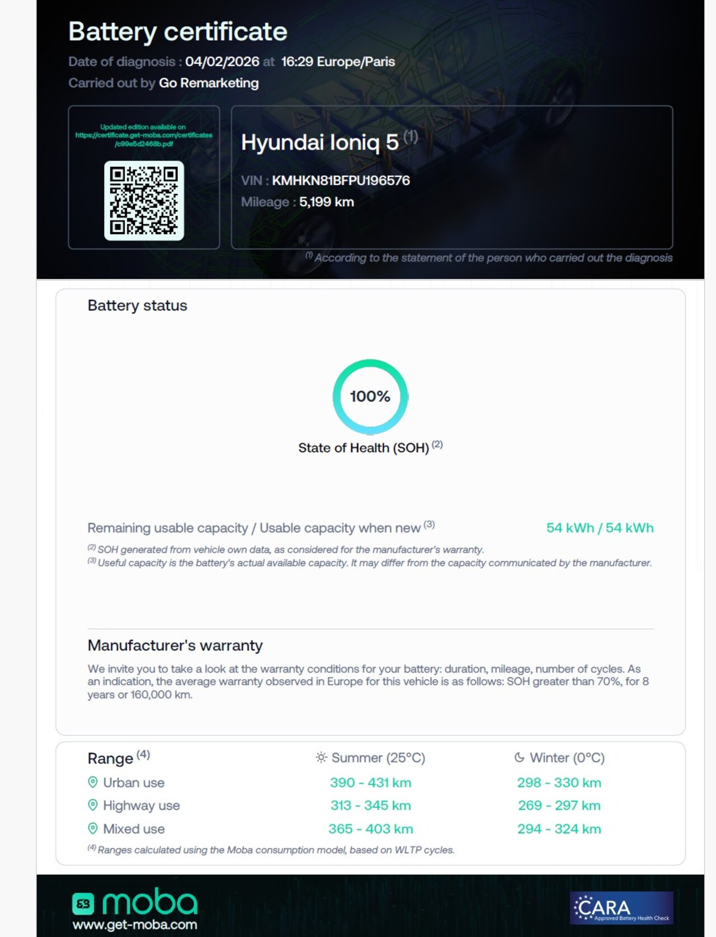Click the sun icon next to Summer

pos(321,757)
